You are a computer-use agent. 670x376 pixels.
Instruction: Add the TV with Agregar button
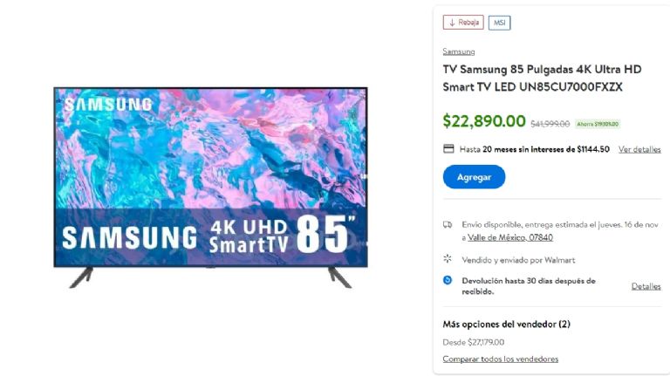pos(474,177)
